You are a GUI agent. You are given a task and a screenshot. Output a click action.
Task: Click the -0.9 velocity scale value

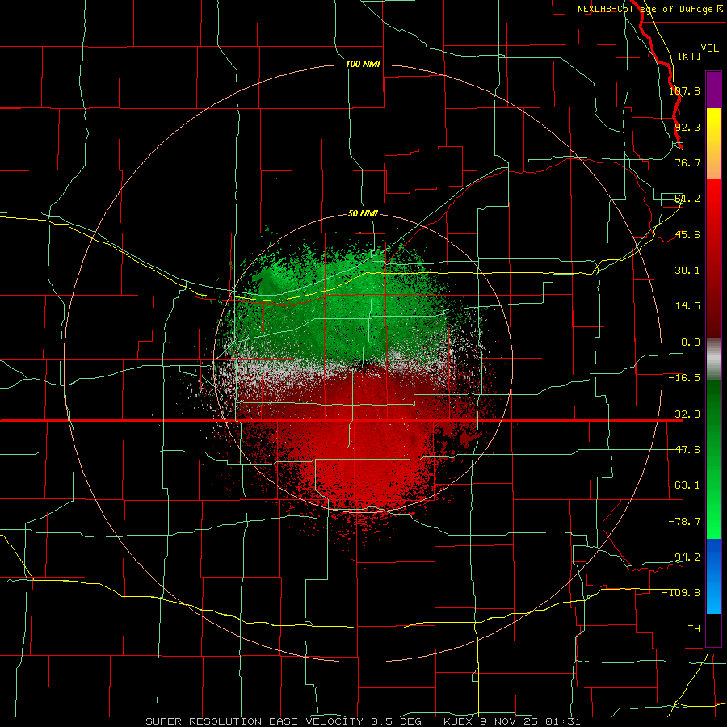coord(687,342)
